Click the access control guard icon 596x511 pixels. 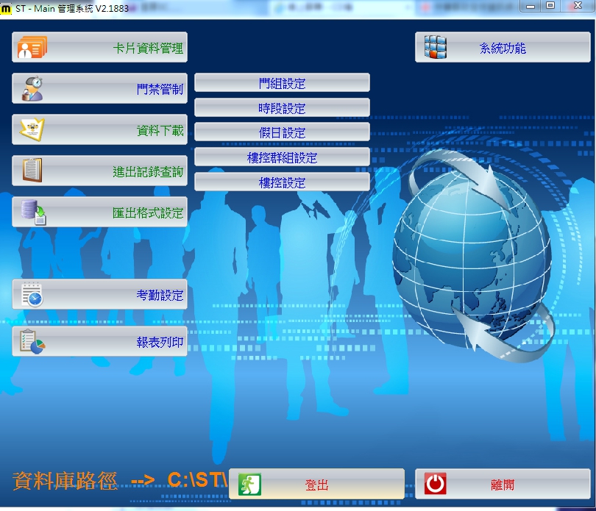coord(32,89)
